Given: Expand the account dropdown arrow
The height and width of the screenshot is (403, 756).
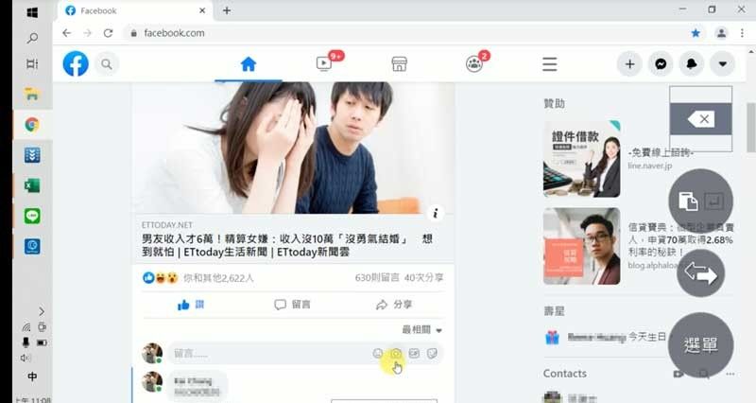Looking at the screenshot, I should [723, 64].
